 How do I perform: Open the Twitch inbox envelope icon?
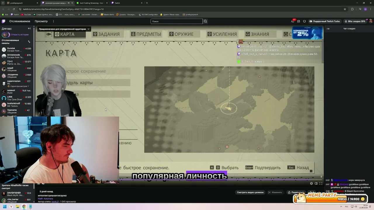pos(299,21)
